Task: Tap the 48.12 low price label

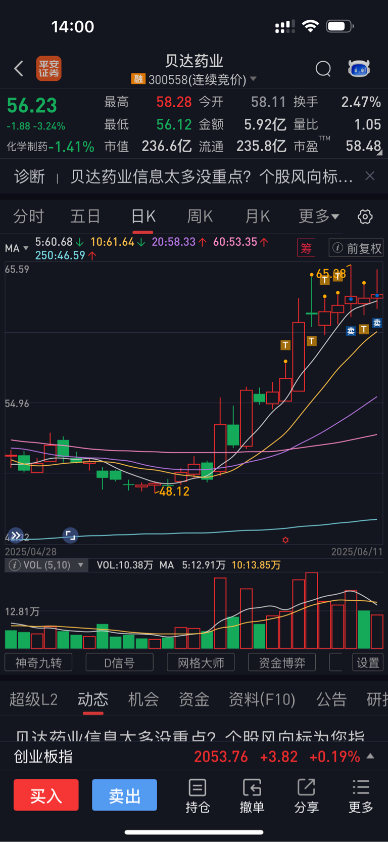Action: click(x=174, y=491)
